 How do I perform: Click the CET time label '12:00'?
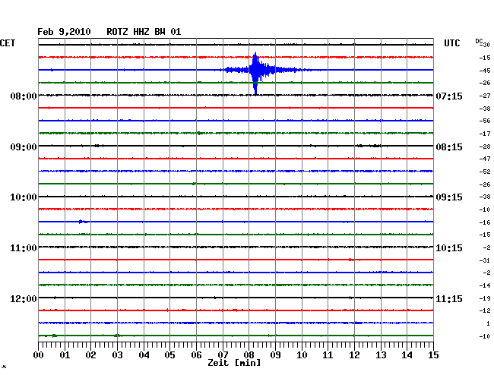point(24,298)
